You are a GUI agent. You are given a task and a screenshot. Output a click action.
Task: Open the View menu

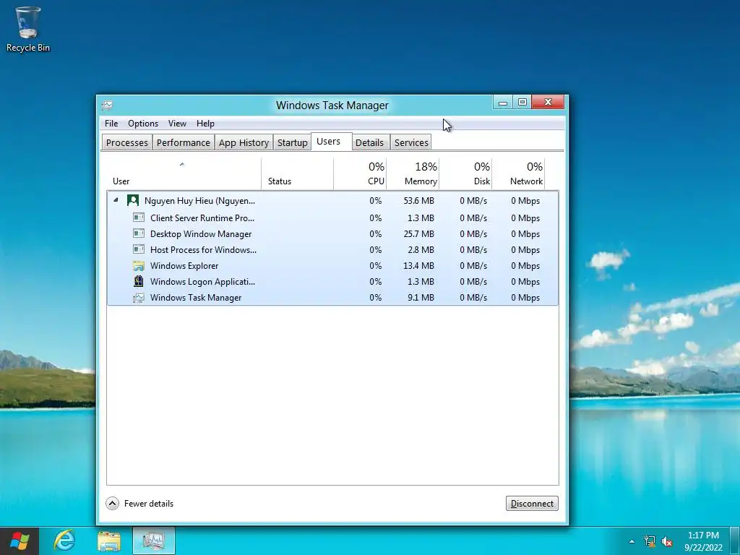pos(178,123)
